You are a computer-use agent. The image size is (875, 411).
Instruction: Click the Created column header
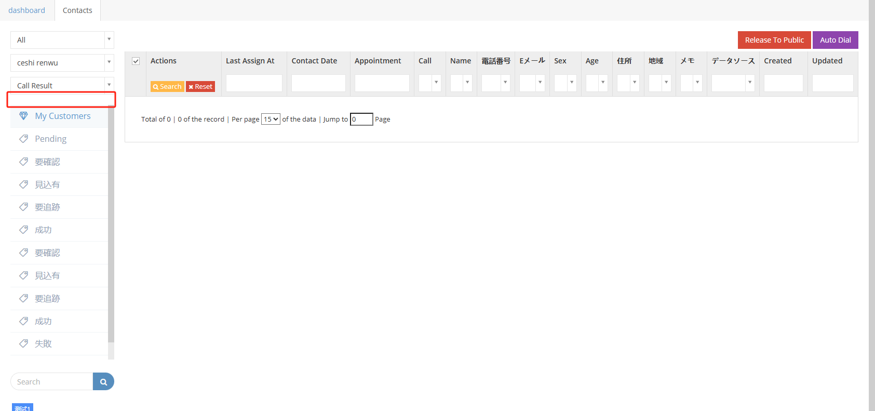pyautogui.click(x=778, y=61)
